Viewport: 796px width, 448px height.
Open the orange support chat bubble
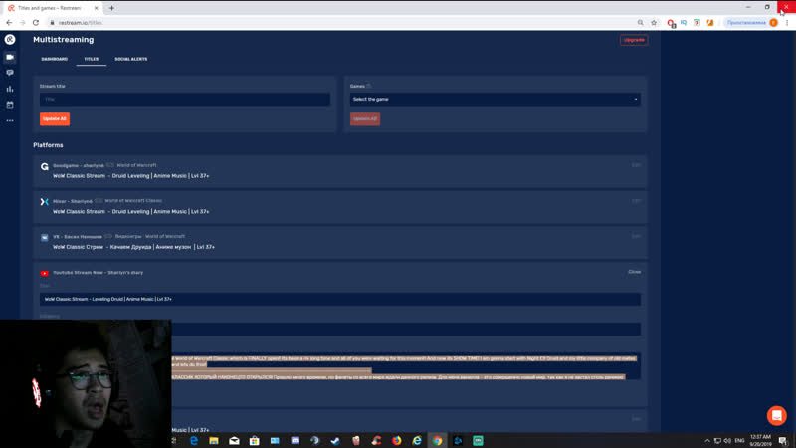point(776,415)
